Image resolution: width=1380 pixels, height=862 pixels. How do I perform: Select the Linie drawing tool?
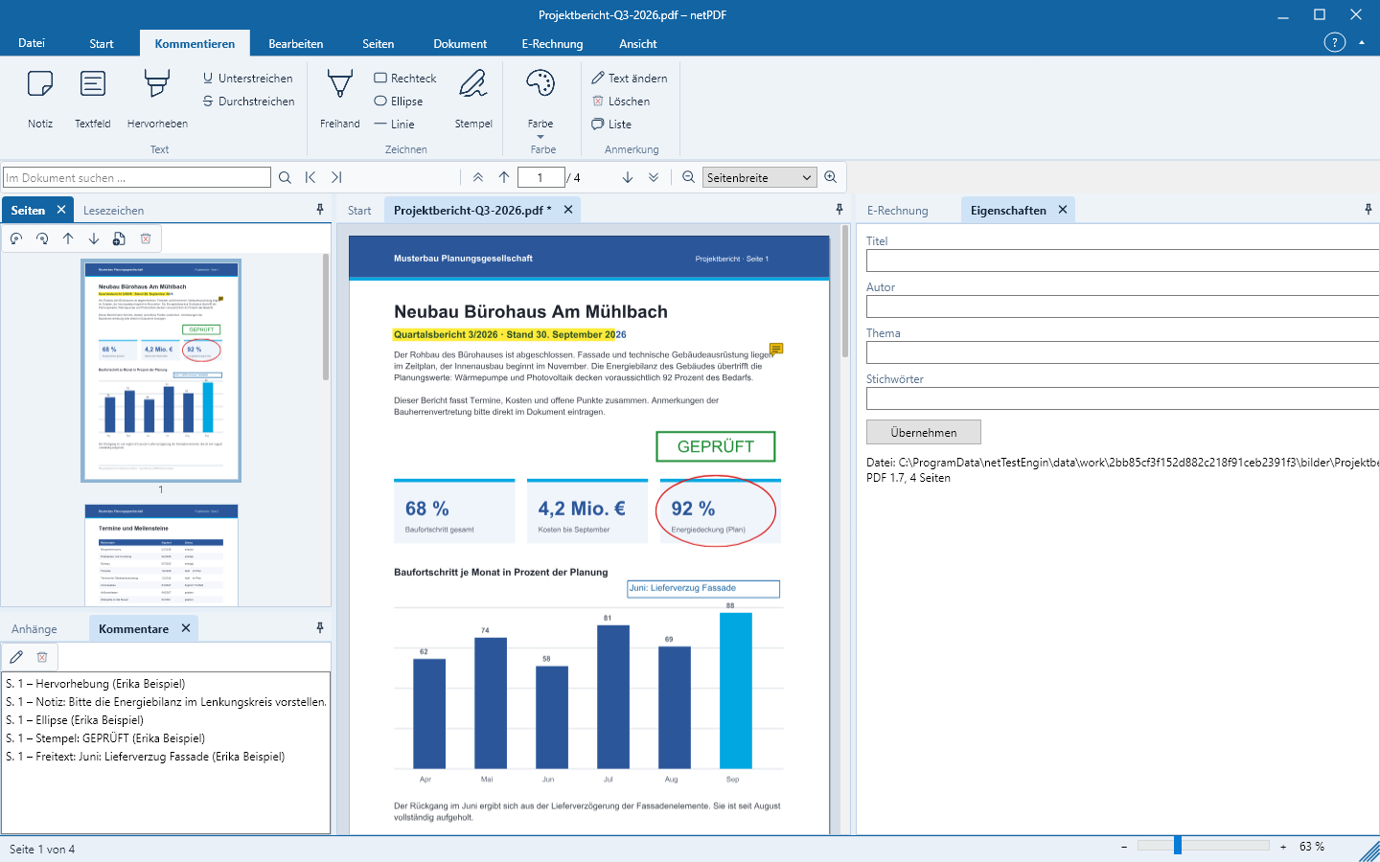tap(395, 125)
